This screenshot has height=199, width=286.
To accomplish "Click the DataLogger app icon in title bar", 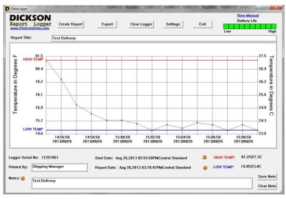I will (7, 9).
